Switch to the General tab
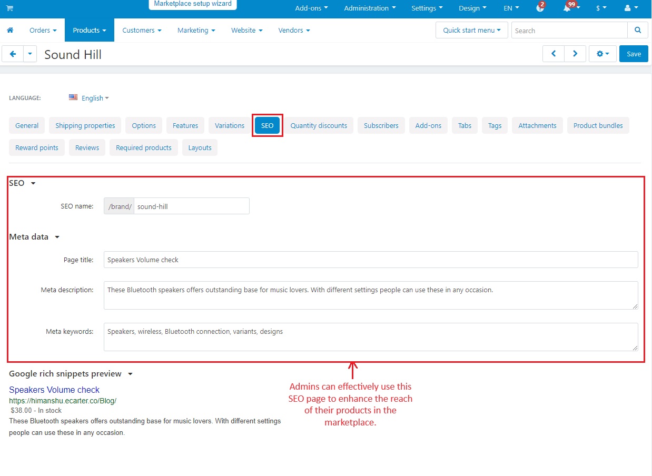Image resolution: width=652 pixels, height=476 pixels. (27, 125)
